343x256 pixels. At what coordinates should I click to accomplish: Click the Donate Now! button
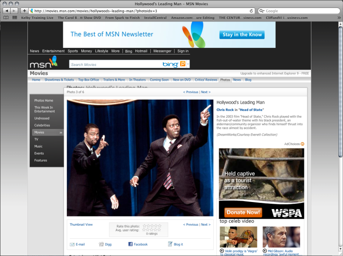(243, 212)
